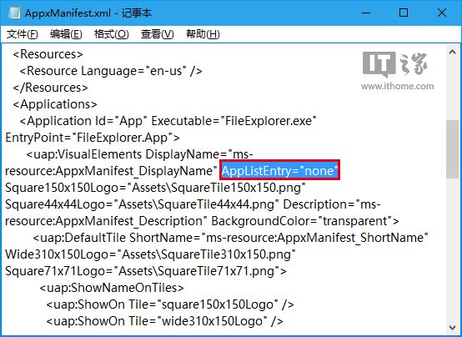Click the www.ithome.com watermark
Viewport: 462px width, 337px height.
point(397,86)
